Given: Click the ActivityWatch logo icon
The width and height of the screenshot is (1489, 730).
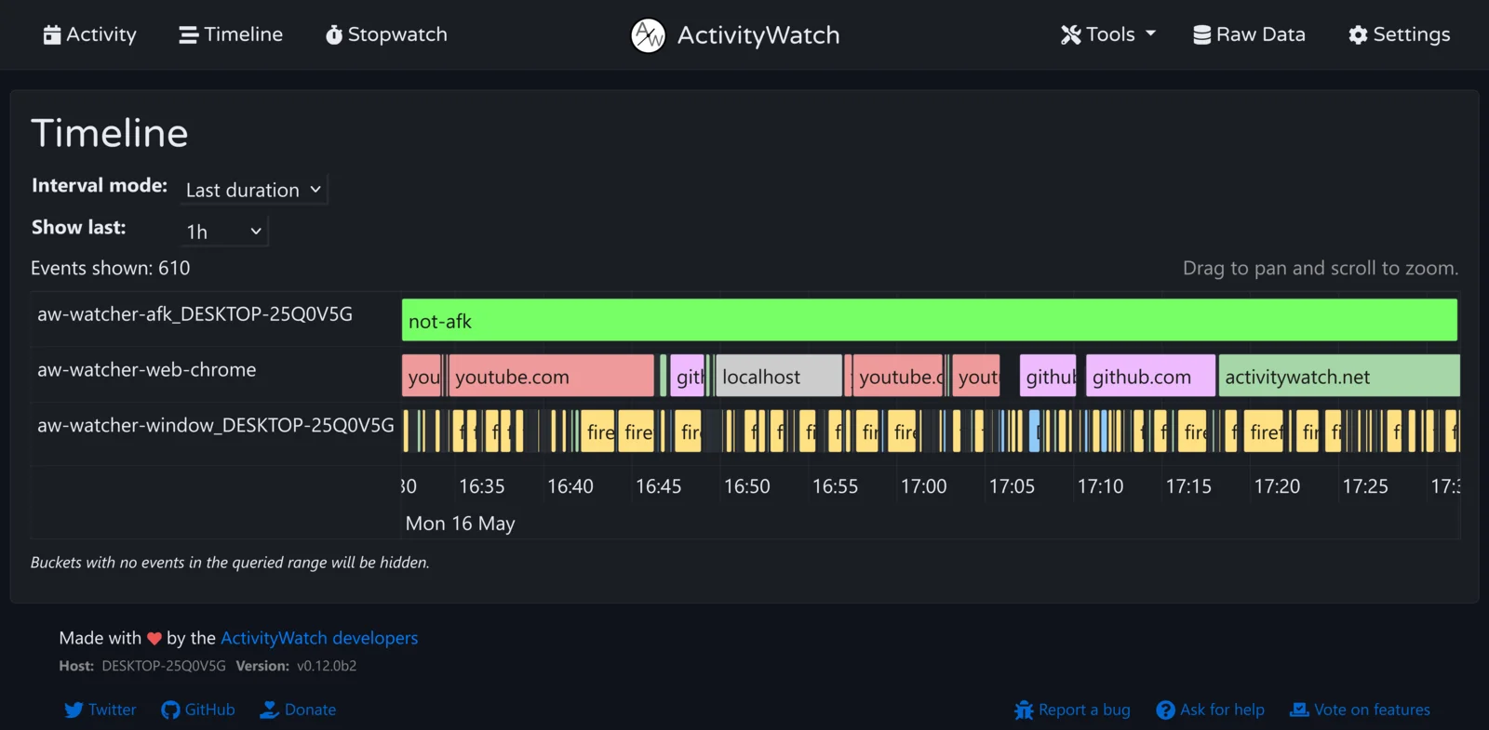Looking at the screenshot, I should pyautogui.click(x=649, y=35).
